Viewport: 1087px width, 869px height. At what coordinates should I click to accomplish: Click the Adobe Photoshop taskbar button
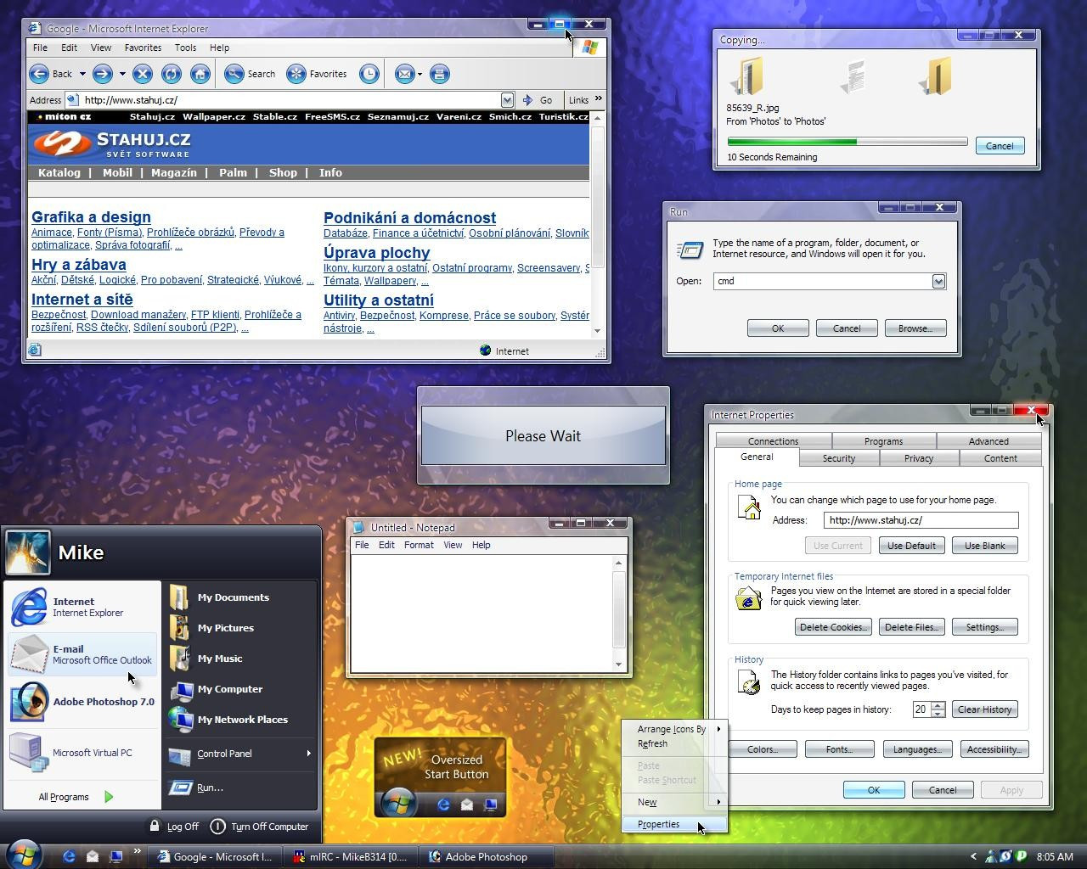487,856
